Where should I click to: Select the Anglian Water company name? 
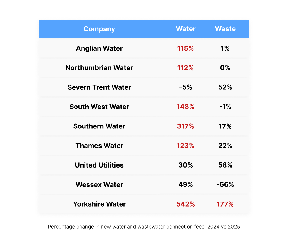(99, 48)
